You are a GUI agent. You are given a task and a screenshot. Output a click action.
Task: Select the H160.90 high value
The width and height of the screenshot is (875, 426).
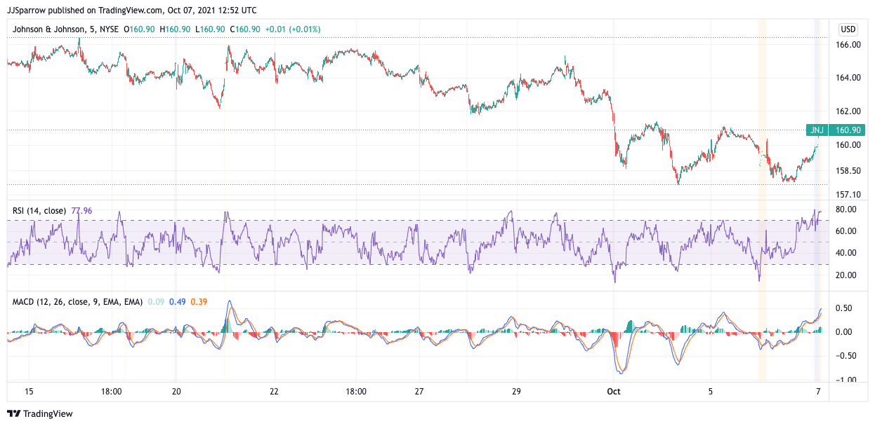(173, 29)
